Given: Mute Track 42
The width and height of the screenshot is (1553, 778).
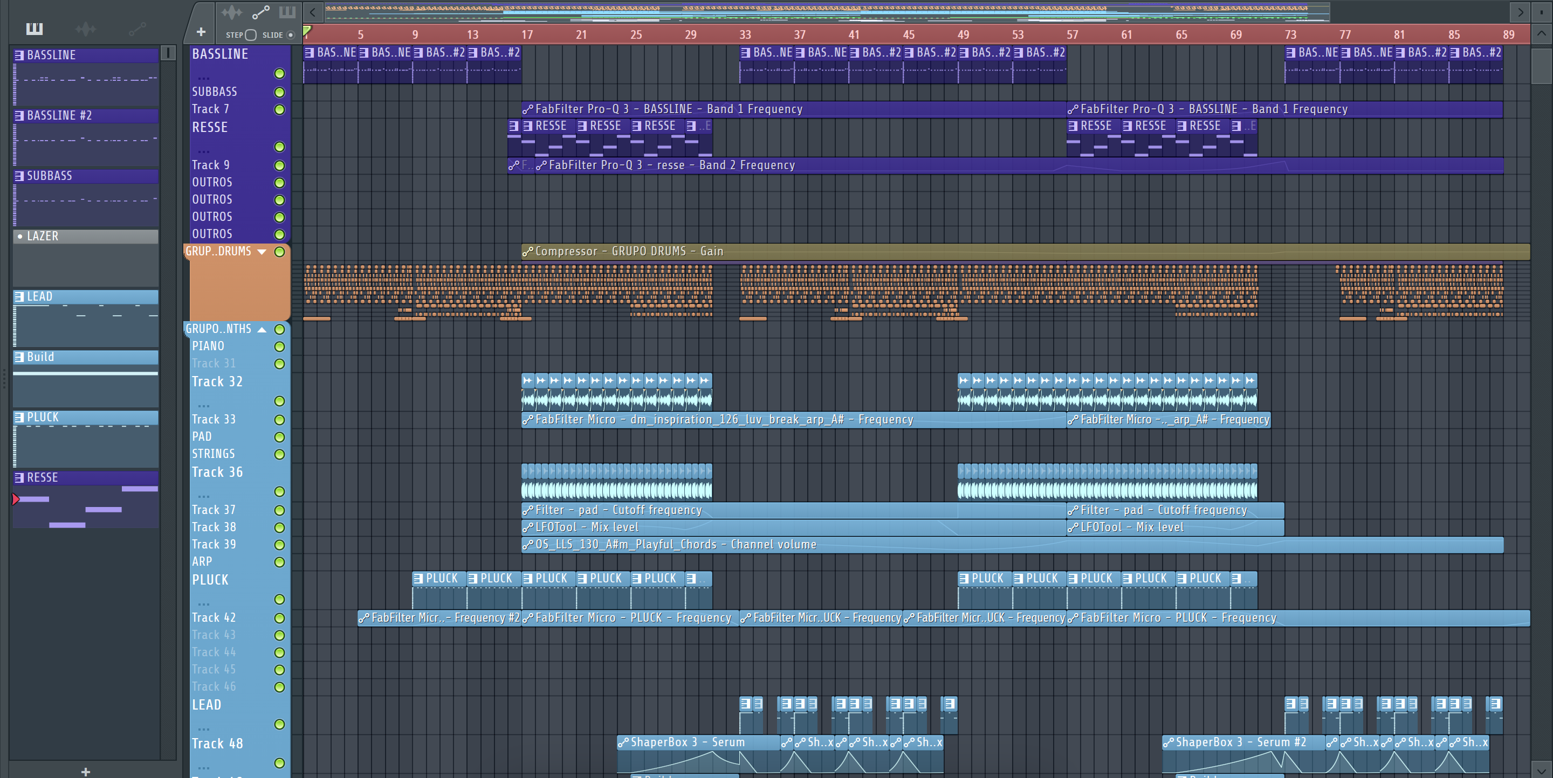Looking at the screenshot, I should (x=280, y=619).
